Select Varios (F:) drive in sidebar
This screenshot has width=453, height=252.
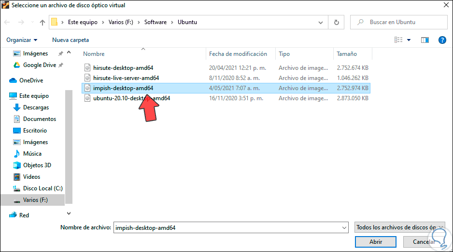click(35, 200)
